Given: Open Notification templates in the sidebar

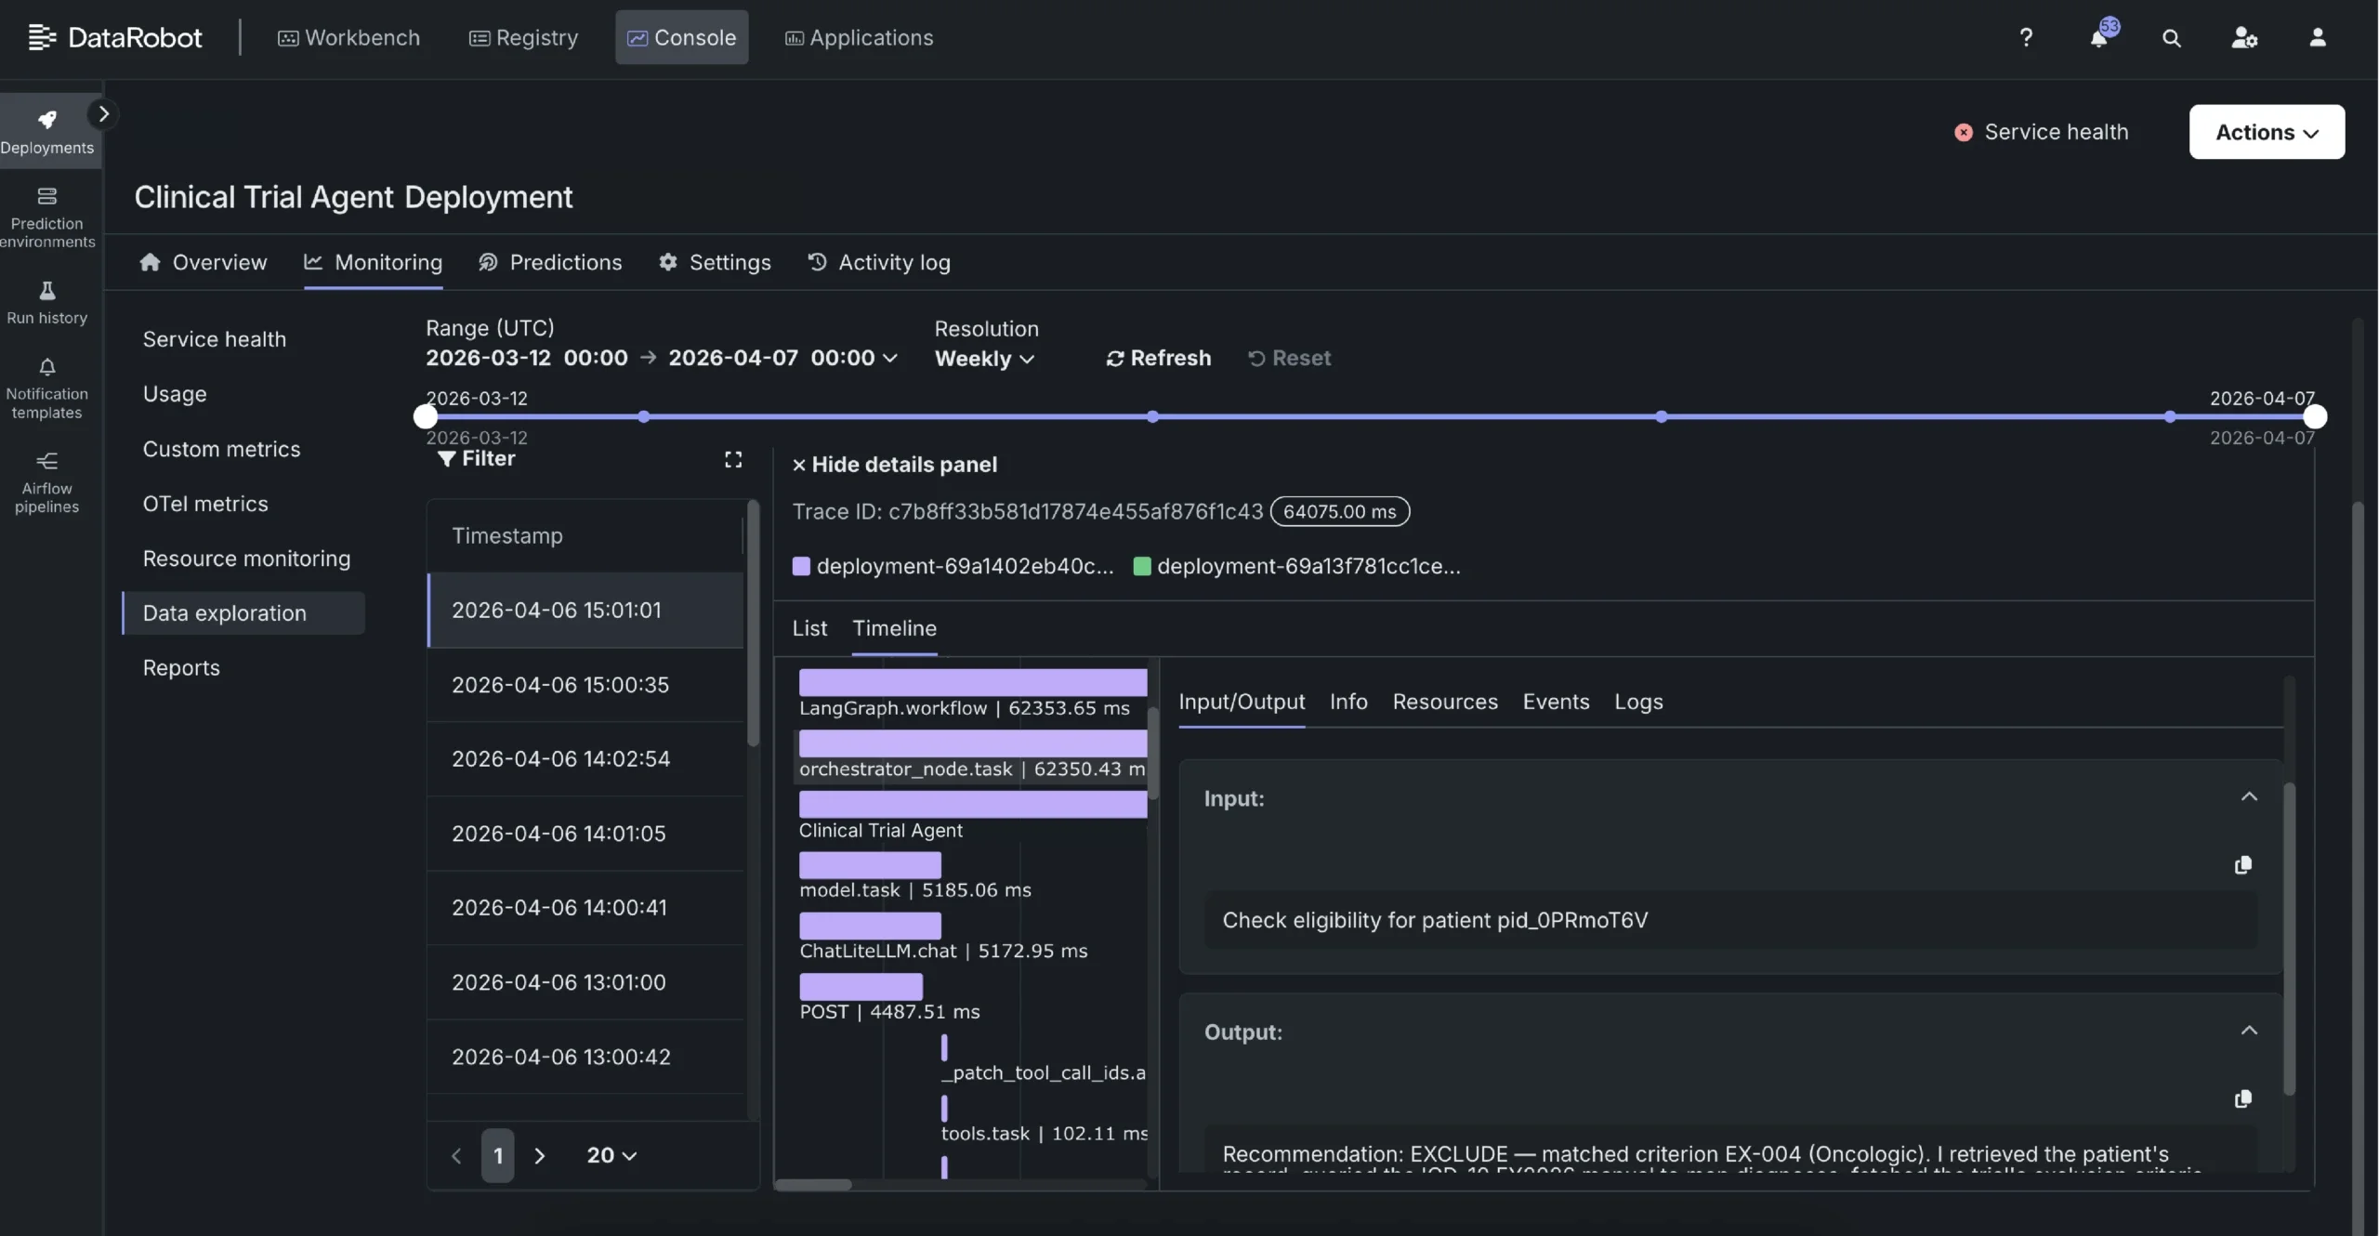Looking at the screenshot, I should pos(47,388).
